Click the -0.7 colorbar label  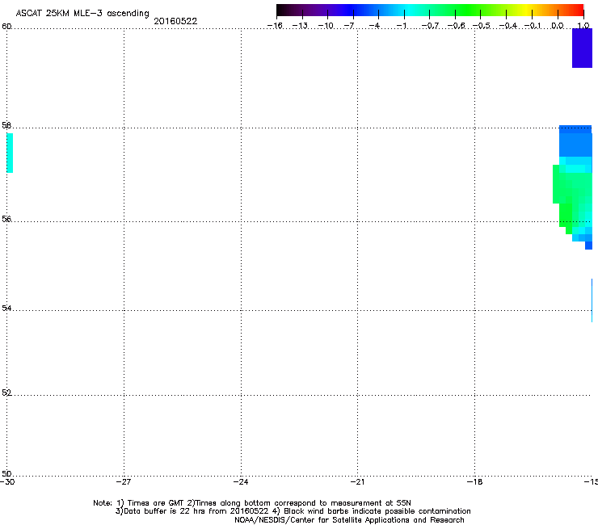point(430,26)
